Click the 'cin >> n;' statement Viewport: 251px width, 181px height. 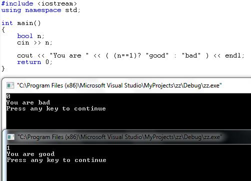34,42
